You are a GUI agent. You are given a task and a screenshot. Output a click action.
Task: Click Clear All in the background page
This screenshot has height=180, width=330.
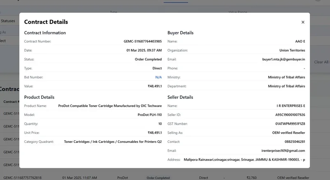pyautogui.click(x=321, y=62)
